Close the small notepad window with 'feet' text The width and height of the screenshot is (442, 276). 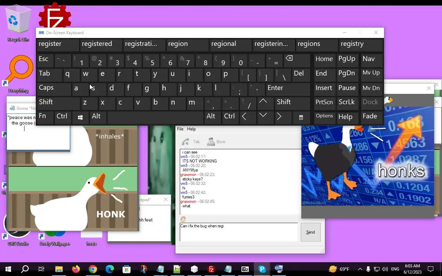[x=166, y=199]
